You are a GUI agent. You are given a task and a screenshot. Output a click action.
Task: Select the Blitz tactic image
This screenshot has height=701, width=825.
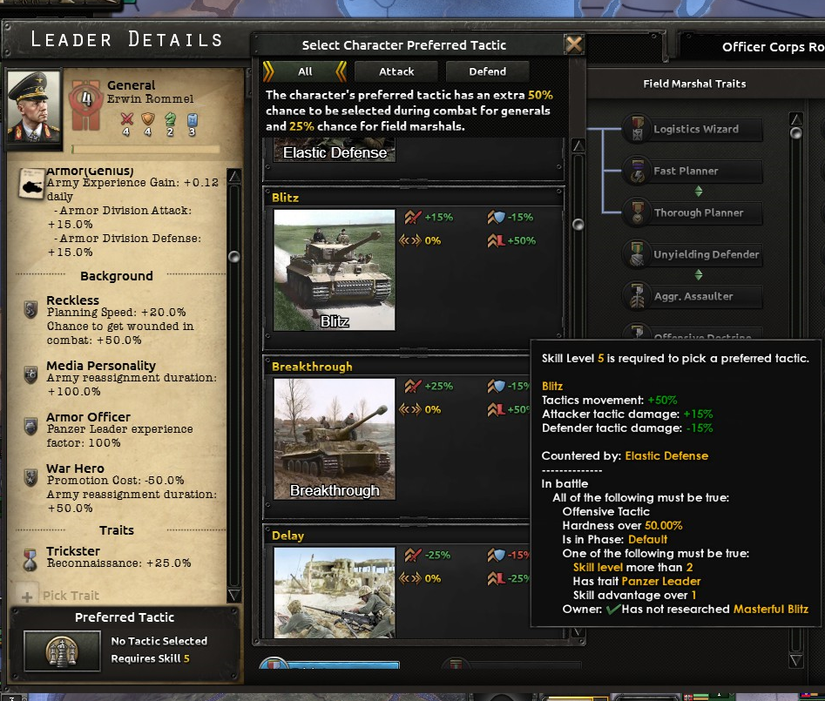pos(335,270)
